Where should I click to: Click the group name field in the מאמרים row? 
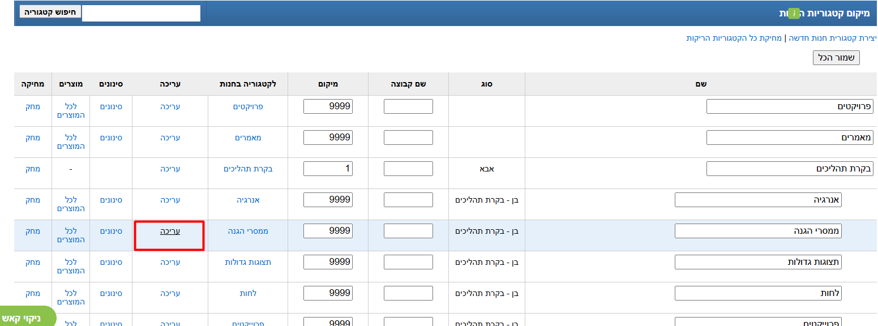[408, 138]
